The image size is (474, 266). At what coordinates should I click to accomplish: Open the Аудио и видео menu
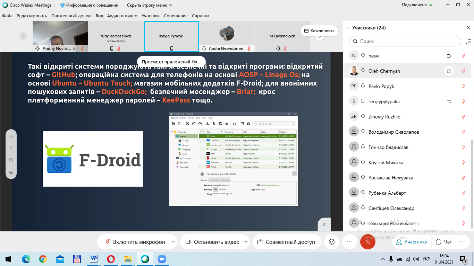pyautogui.click(x=122, y=16)
